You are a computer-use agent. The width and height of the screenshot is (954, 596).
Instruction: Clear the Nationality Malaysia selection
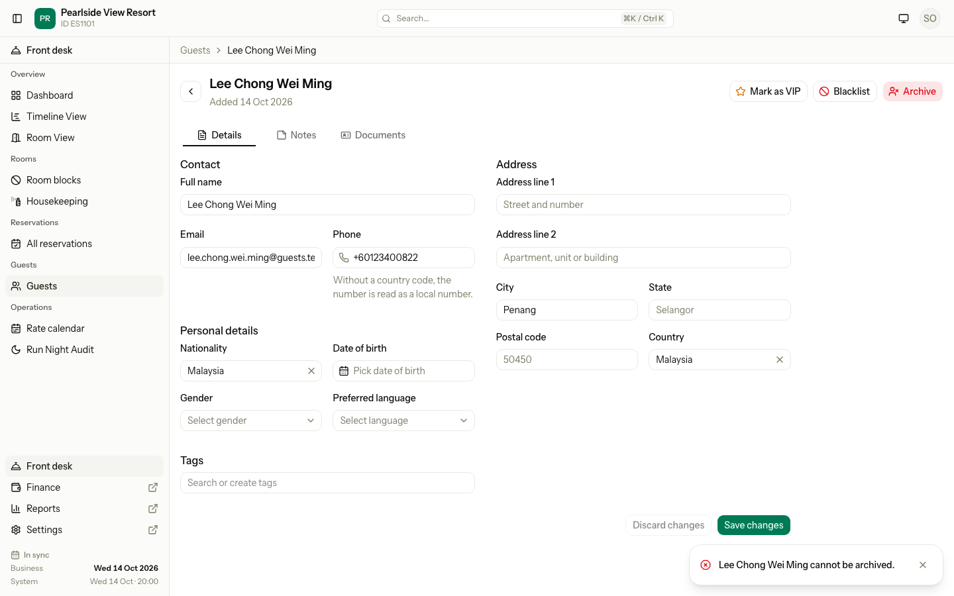[x=311, y=371]
